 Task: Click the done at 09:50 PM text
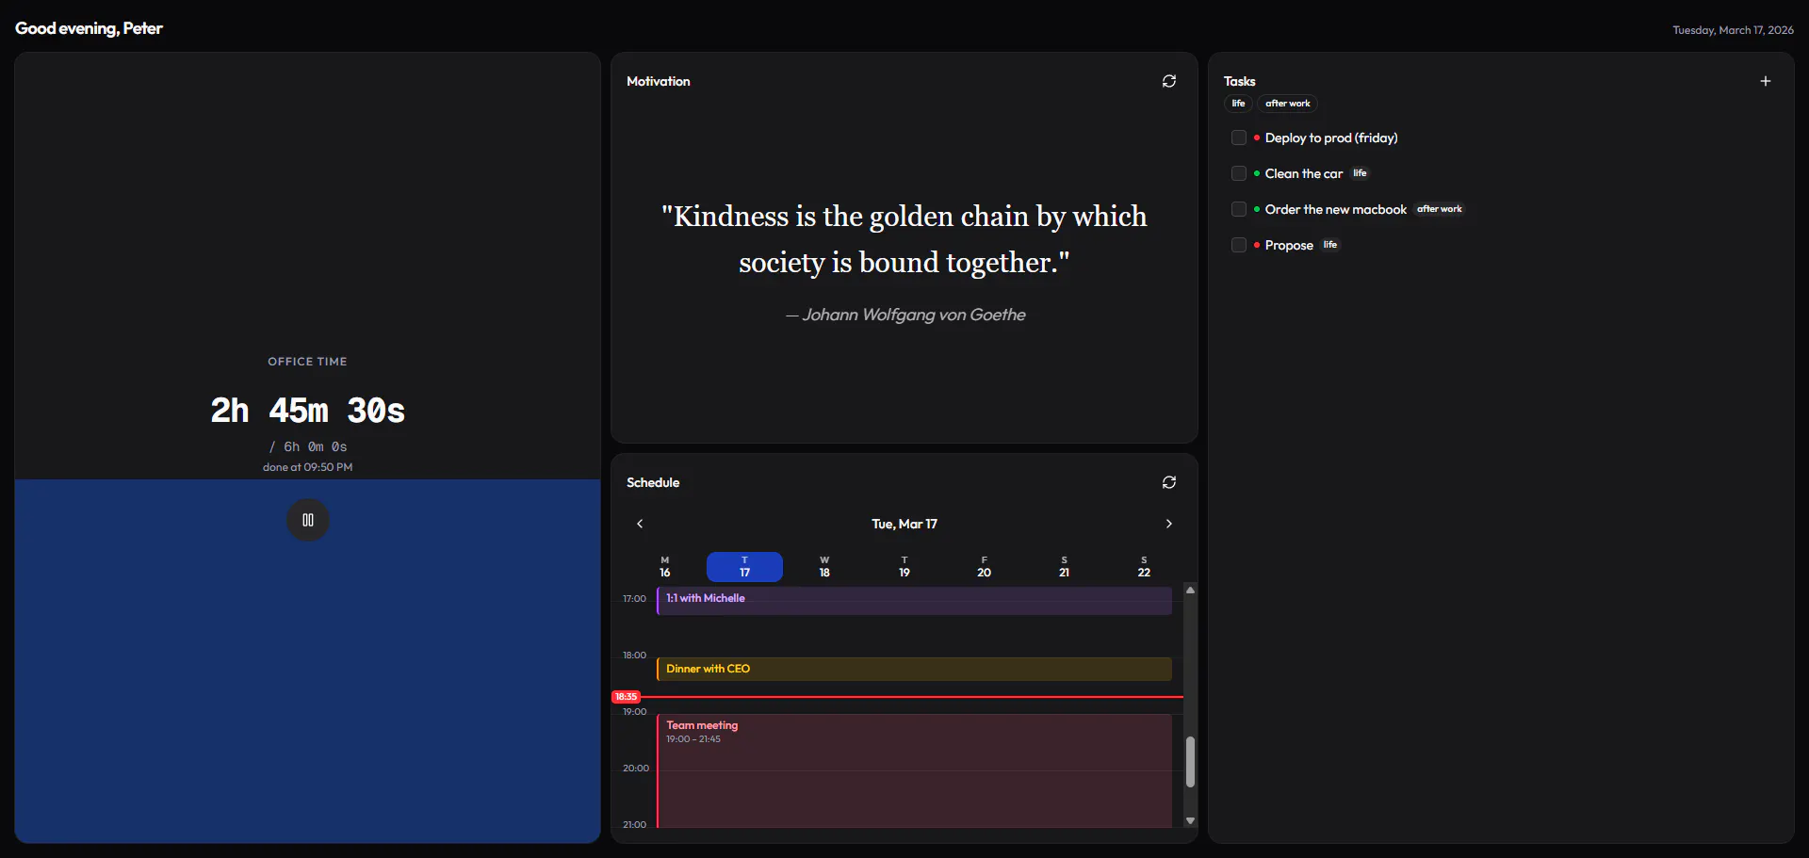[x=308, y=467]
